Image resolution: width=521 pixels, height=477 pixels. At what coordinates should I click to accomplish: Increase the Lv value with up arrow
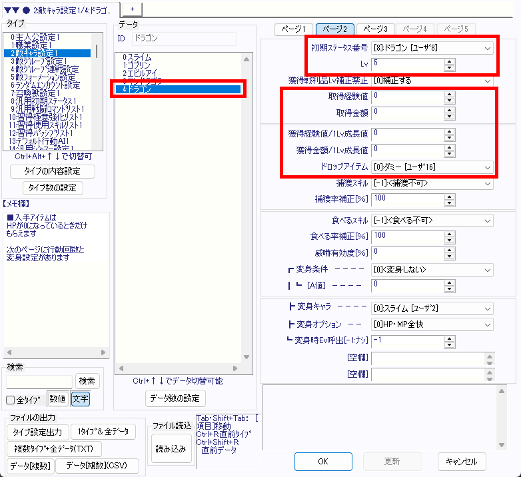pos(449,61)
